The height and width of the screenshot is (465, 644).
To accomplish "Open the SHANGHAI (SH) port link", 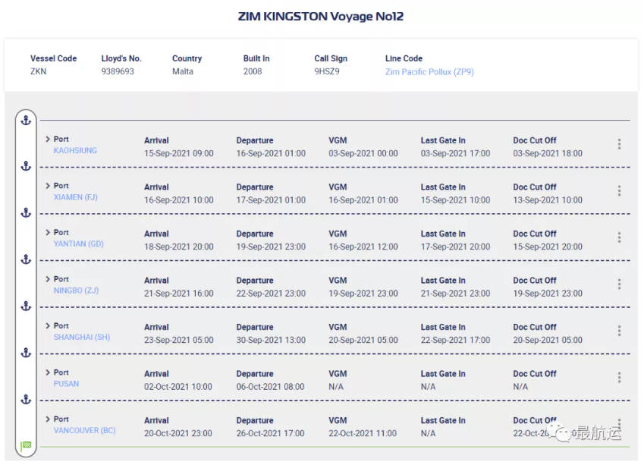I will [81, 338].
